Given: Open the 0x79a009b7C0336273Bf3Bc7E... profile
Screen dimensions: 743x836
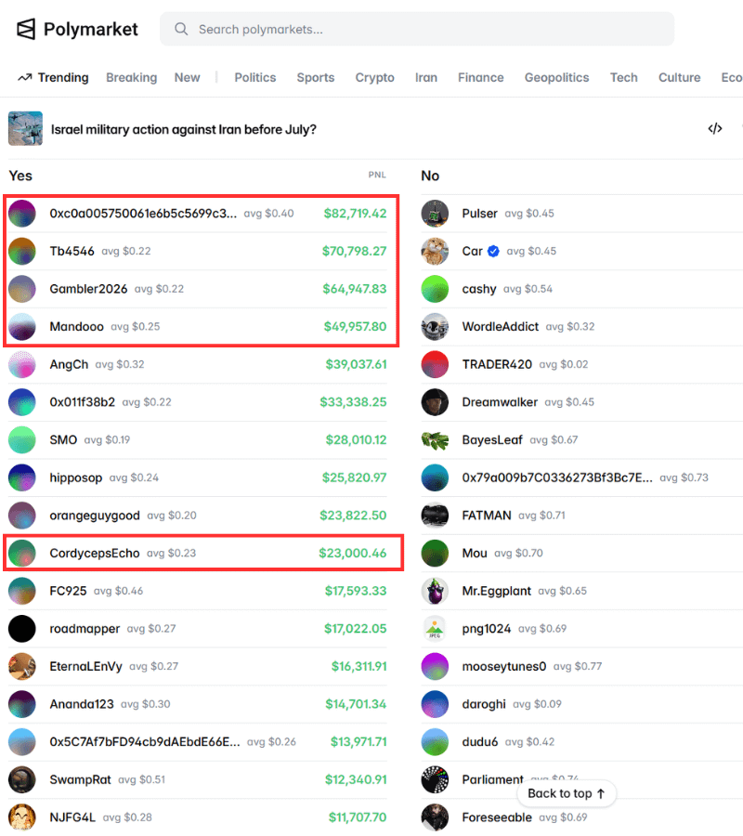Looking at the screenshot, I should coord(557,477).
